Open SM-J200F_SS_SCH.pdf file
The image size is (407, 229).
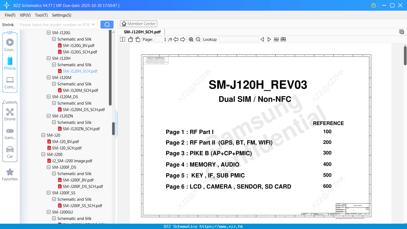pyautogui.click(x=82, y=206)
